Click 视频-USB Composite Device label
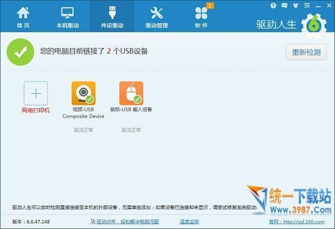This screenshot has width=335, height=229. click(83, 113)
